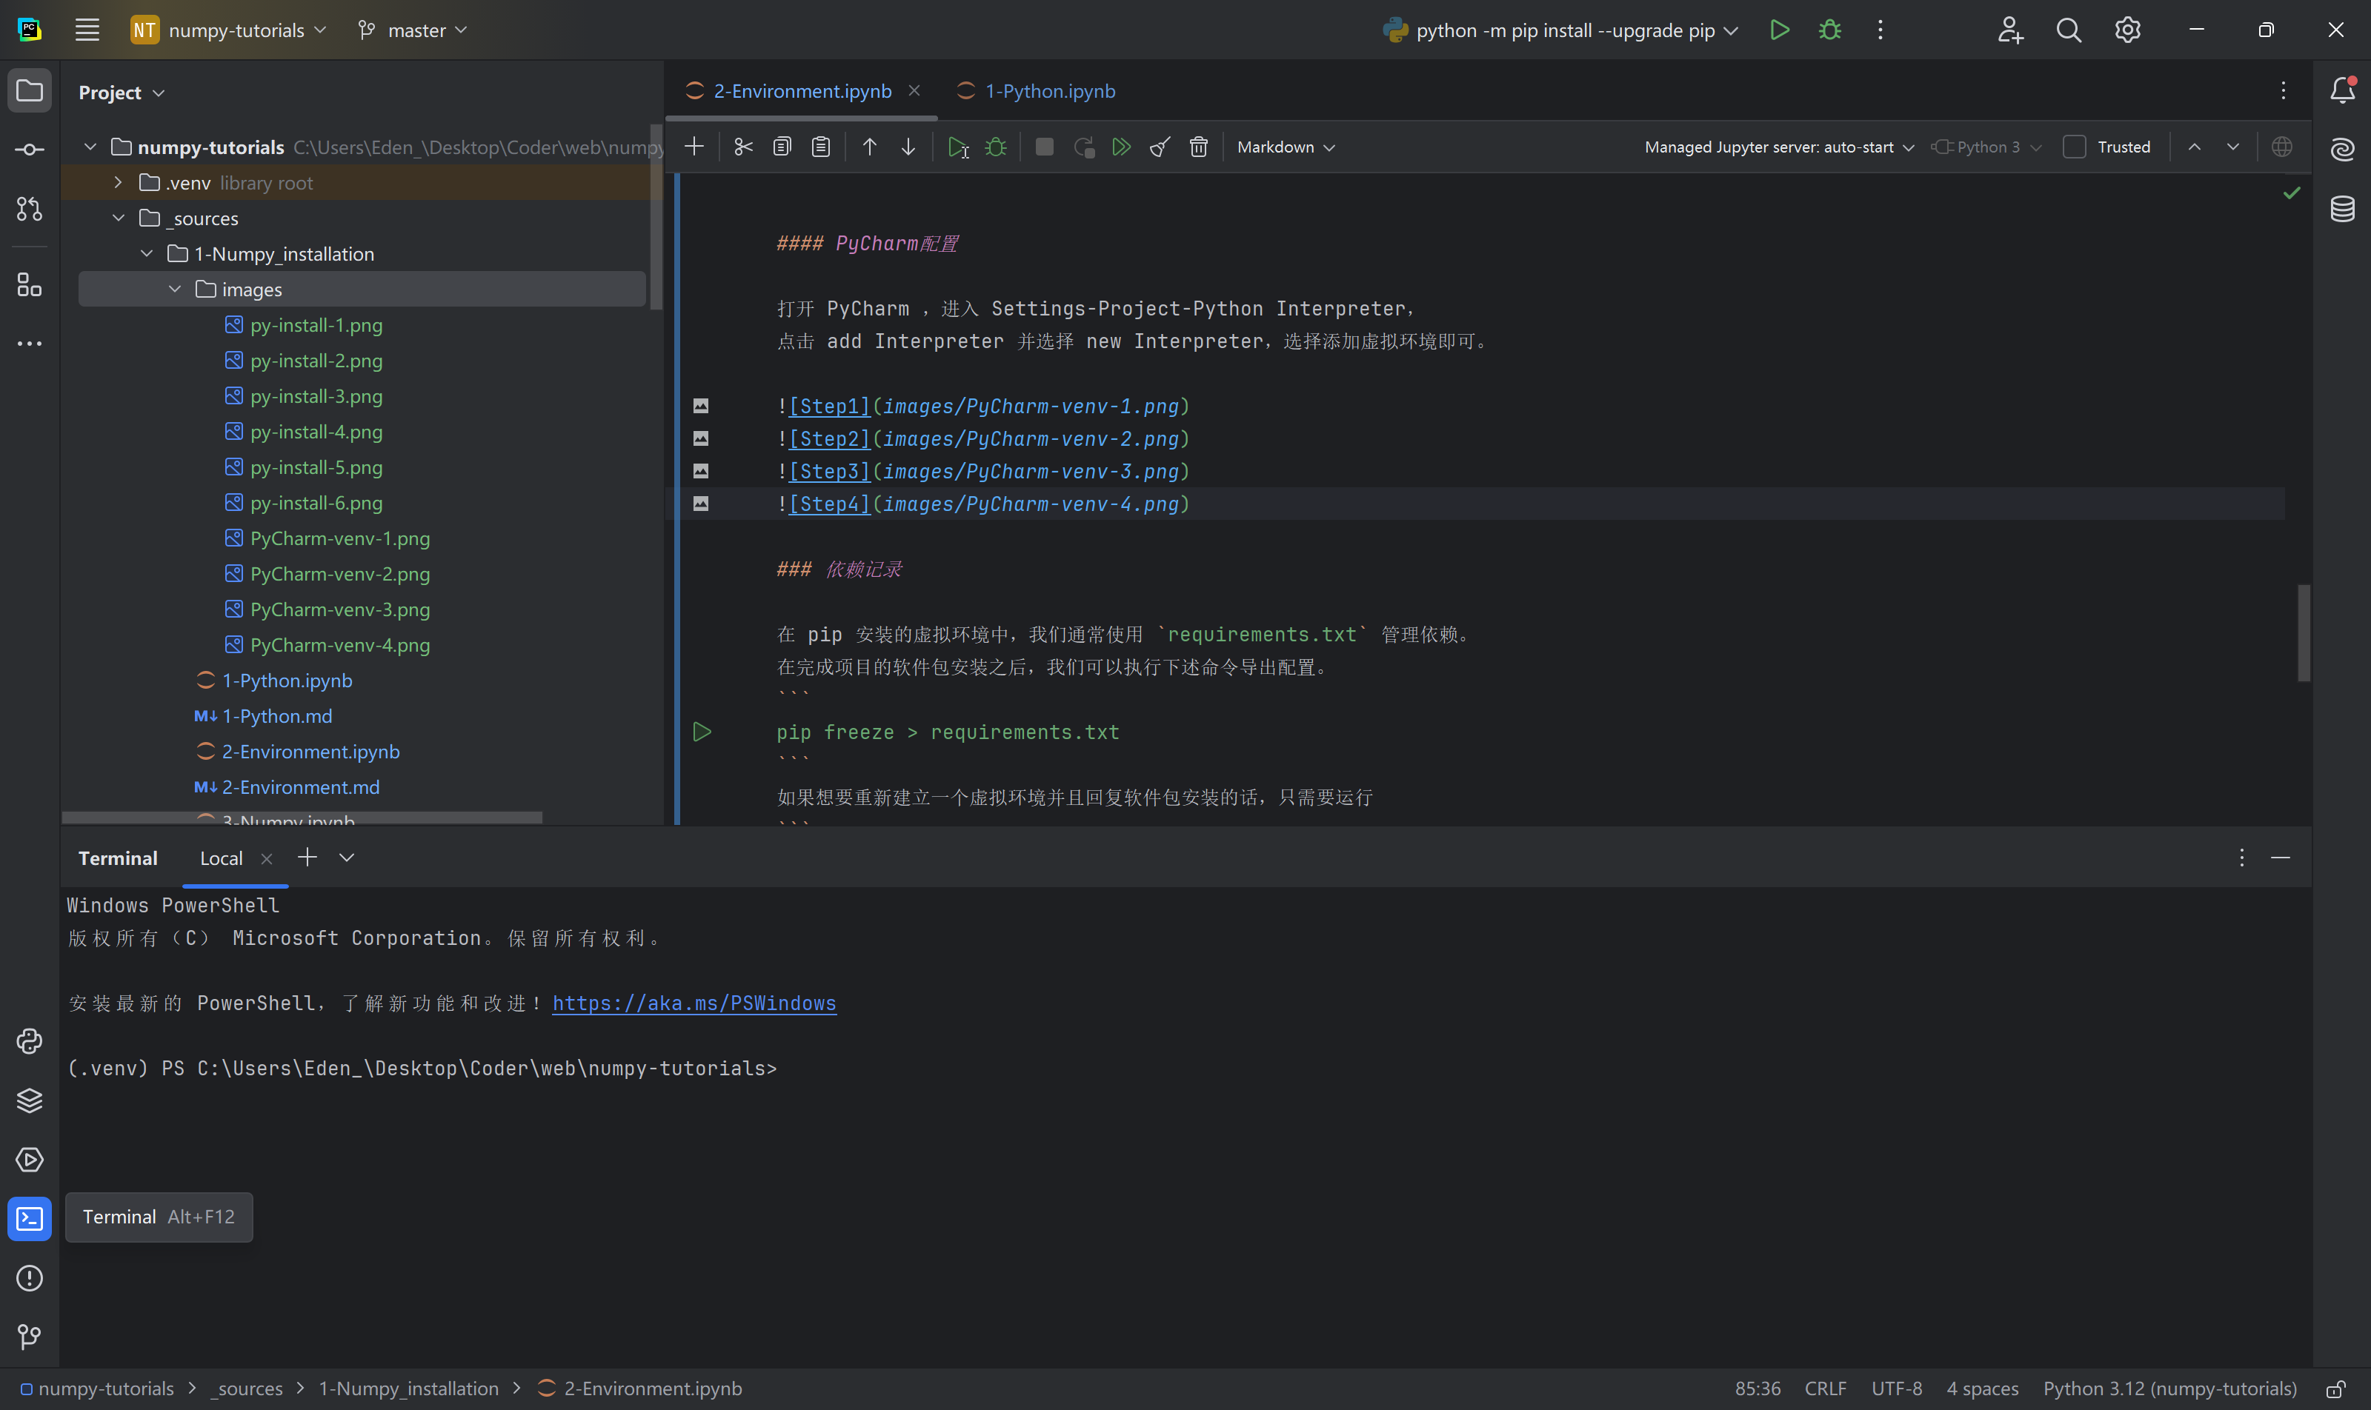
Task: Open the Structure tool window
Action: (x=30, y=285)
